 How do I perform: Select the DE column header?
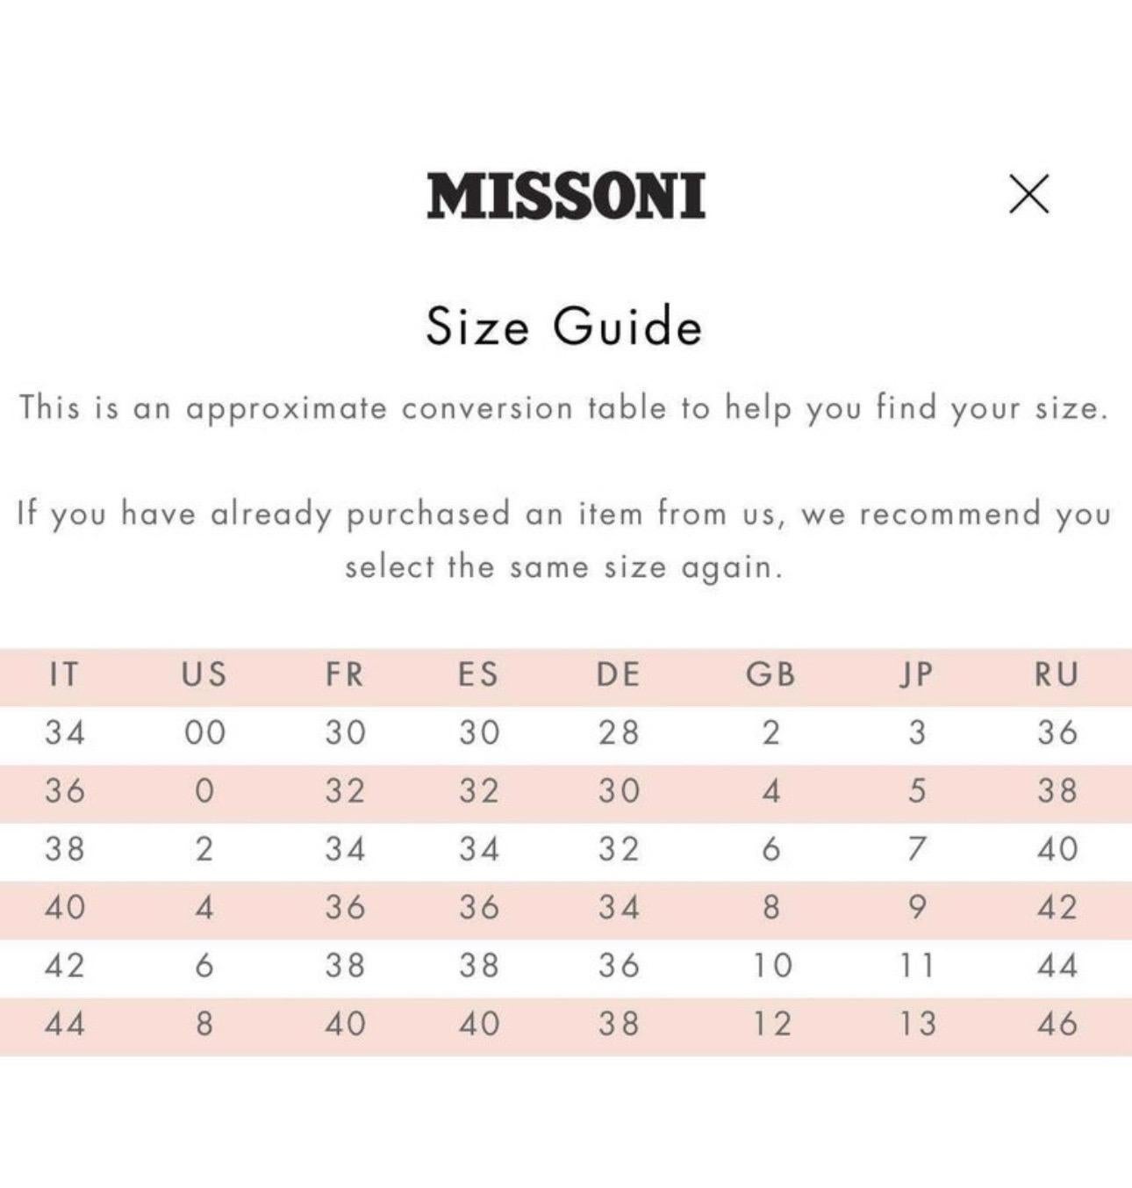[618, 674]
